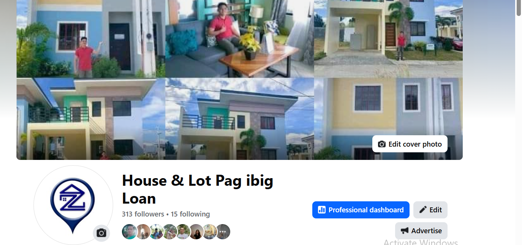Click the bar chart icon on Professional dashboard

322,210
